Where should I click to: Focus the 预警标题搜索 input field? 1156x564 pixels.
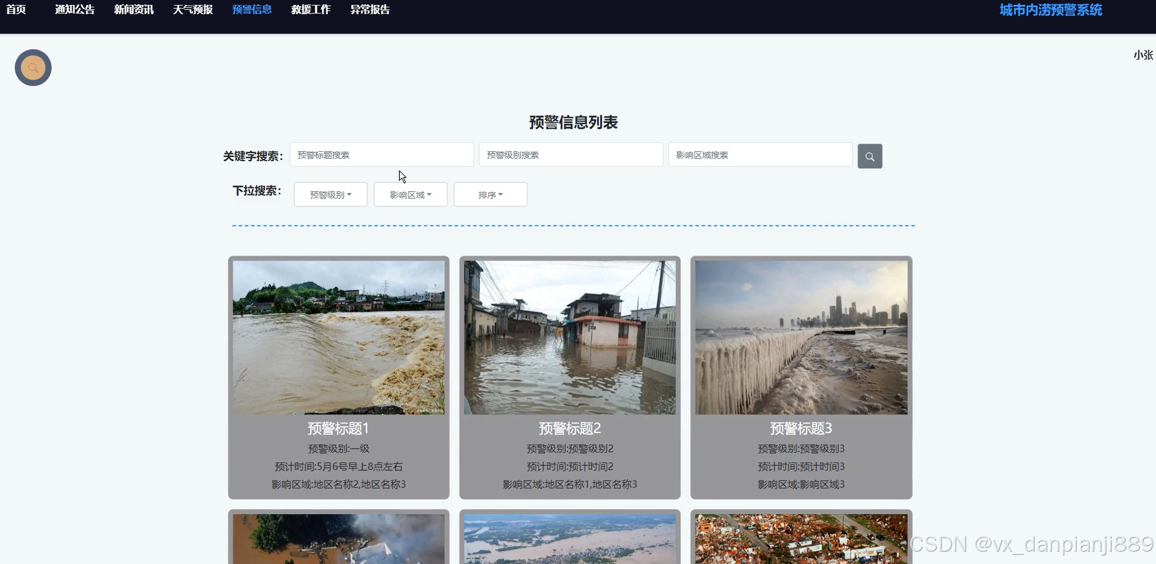381,155
